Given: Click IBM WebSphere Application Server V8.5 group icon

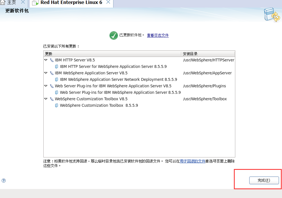Looking at the screenshot, I should pos(52,73).
